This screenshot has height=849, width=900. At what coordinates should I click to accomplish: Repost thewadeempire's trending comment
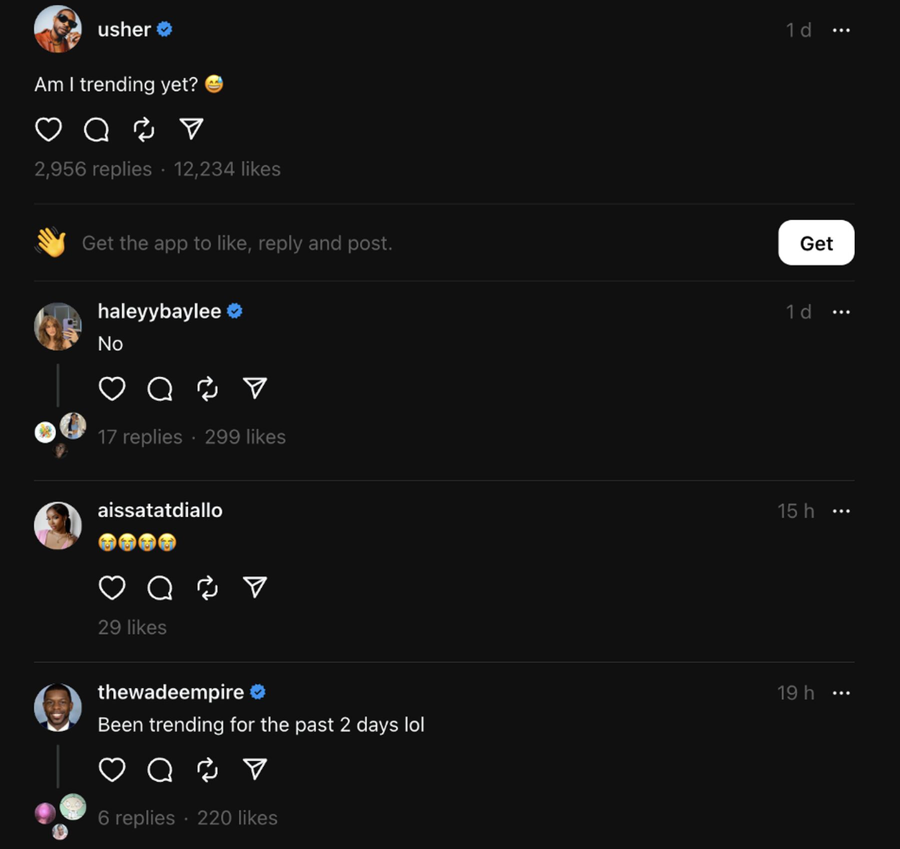click(207, 769)
